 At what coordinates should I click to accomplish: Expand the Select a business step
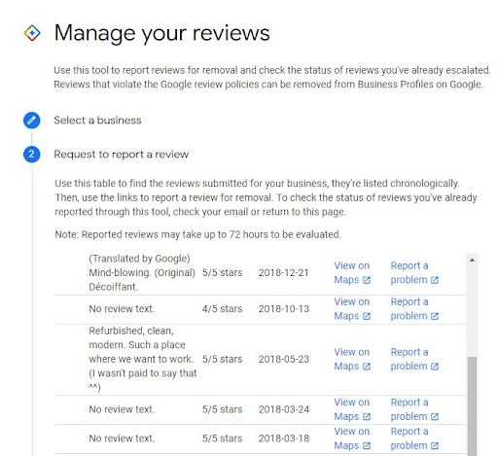tap(97, 121)
